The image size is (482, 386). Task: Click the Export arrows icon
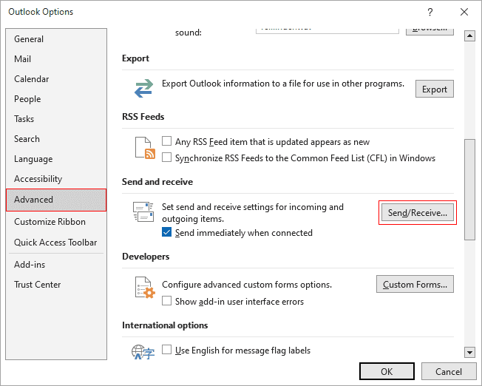(x=143, y=88)
